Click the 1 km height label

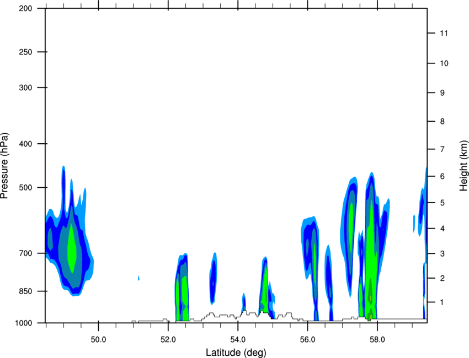[x=443, y=302]
